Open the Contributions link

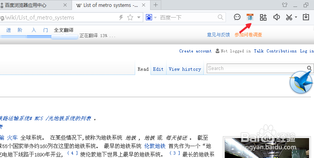click(x=281, y=51)
